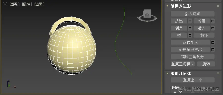Open settings box next to 倒角 (Bevel)
This screenshot has width=223, height=95.
coord(190,28)
